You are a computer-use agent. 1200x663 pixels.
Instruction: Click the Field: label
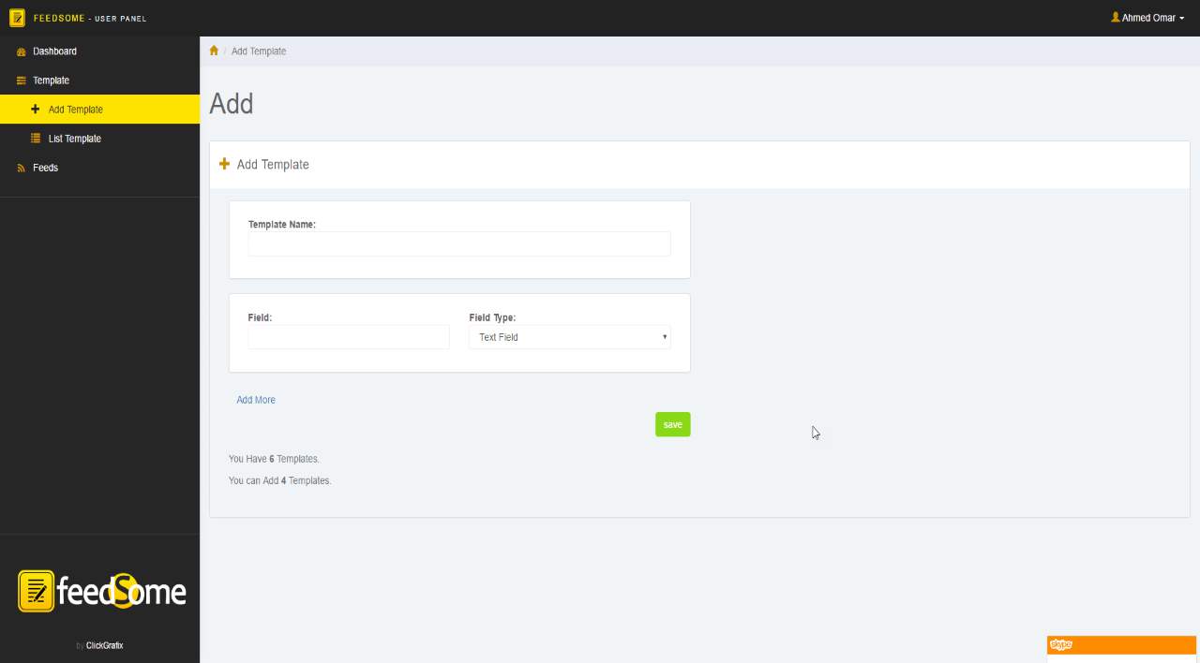(x=260, y=318)
